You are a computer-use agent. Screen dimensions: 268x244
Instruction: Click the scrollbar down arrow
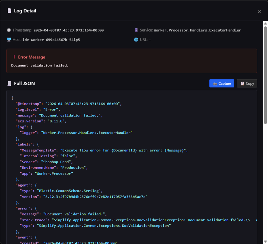click(265, 241)
